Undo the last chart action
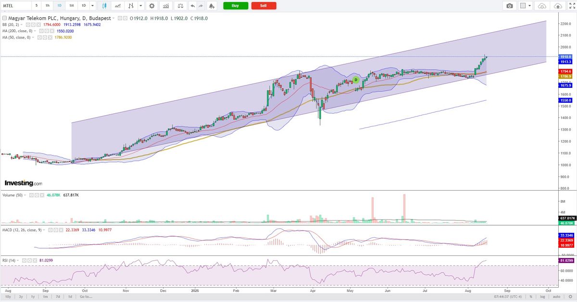The width and height of the screenshot is (577, 302). click(193, 6)
